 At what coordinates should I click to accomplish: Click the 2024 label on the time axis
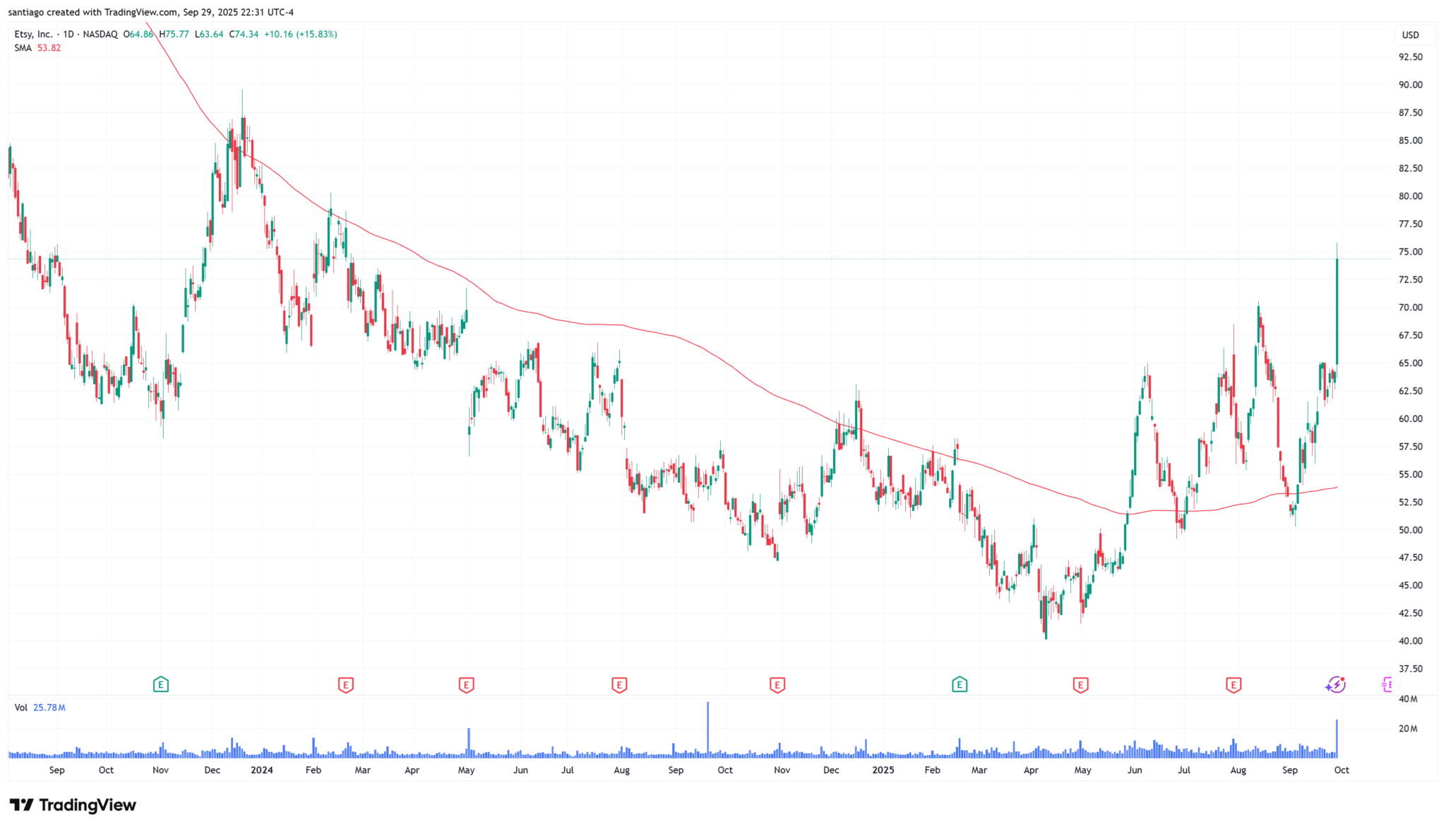click(x=262, y=770)
